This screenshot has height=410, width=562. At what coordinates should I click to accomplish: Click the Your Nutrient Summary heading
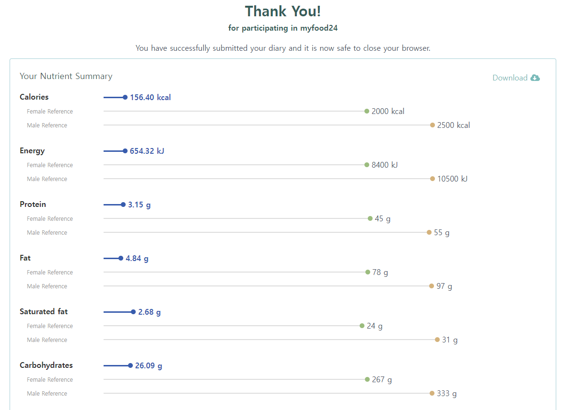pyautogui.click(x=66, y=76)
